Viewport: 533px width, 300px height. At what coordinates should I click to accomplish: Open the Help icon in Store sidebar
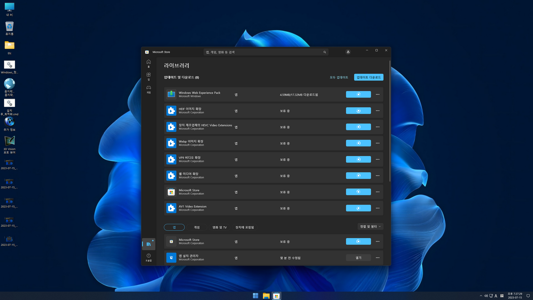[x=149, y=258]
